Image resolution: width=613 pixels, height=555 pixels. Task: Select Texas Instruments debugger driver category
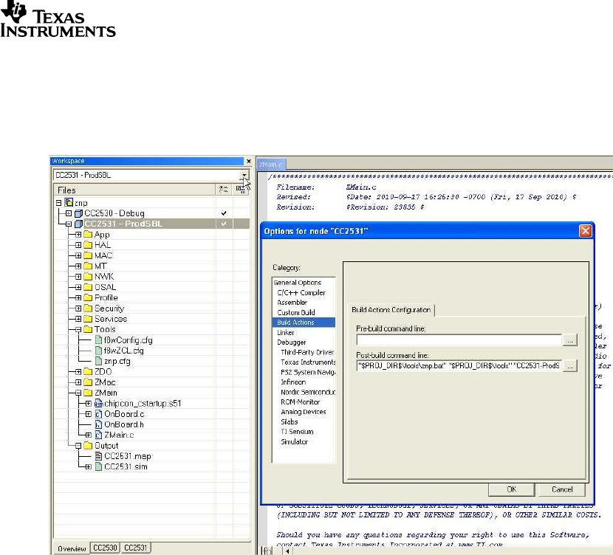pos(308,362)
